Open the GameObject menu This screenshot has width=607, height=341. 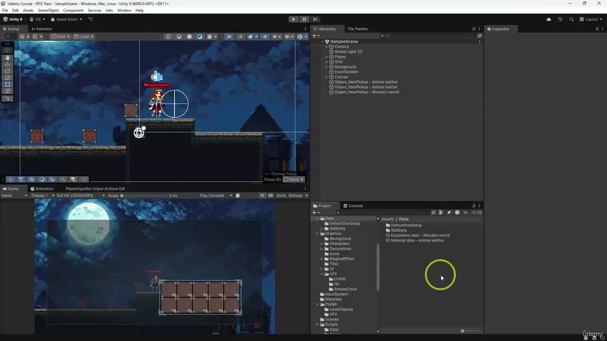click(48, 10)
